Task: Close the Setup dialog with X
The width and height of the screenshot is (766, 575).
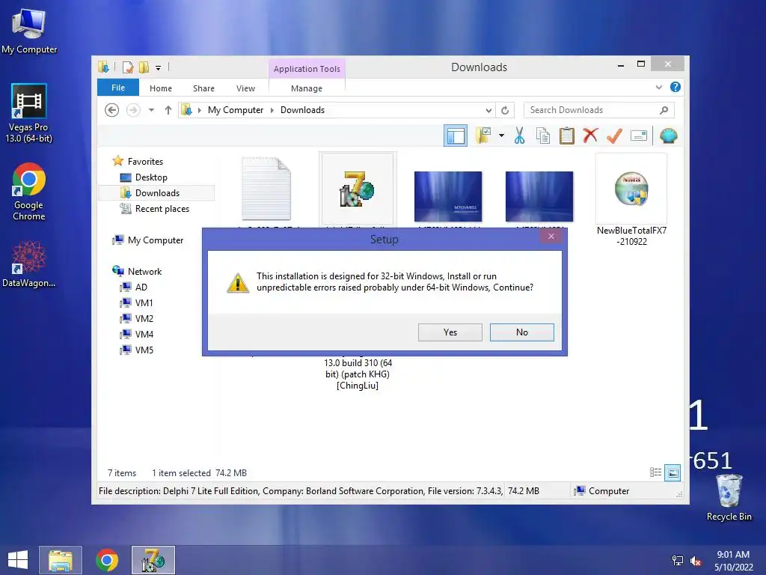Action: pyautogui.click(x=551, y=237)
